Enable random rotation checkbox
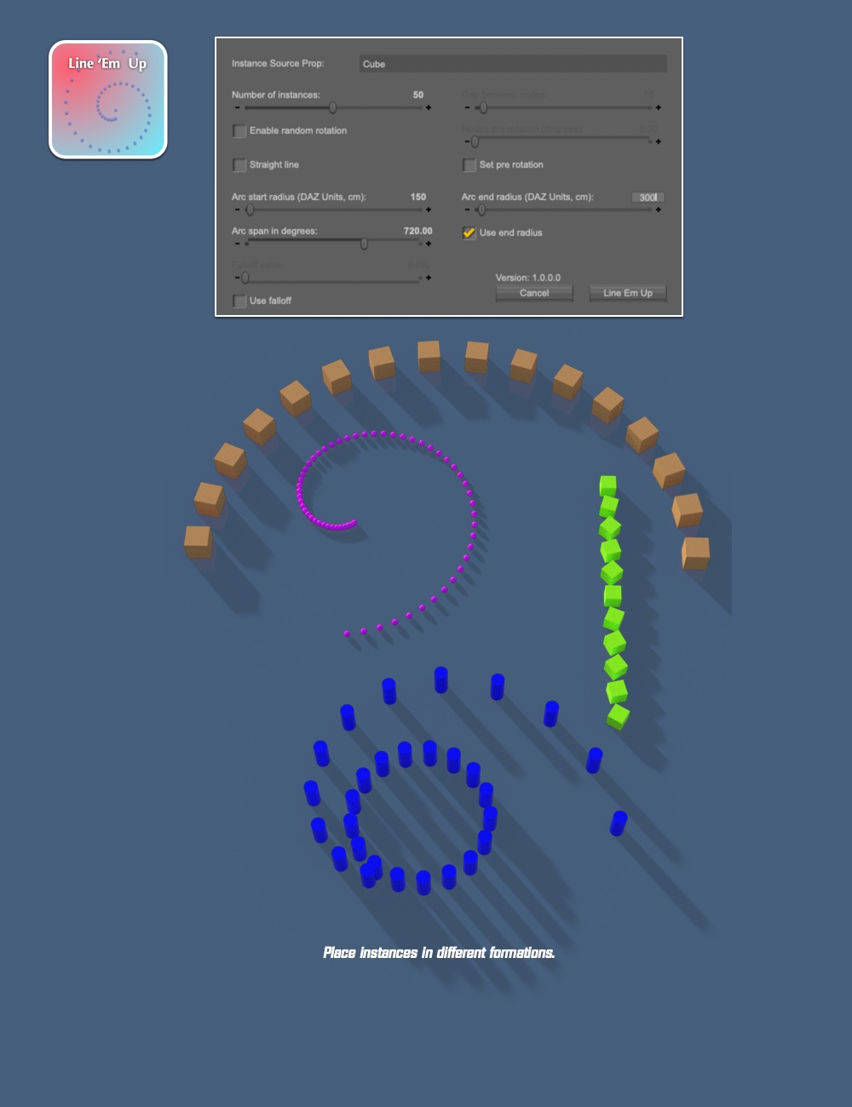 click(x=239, y=131)
